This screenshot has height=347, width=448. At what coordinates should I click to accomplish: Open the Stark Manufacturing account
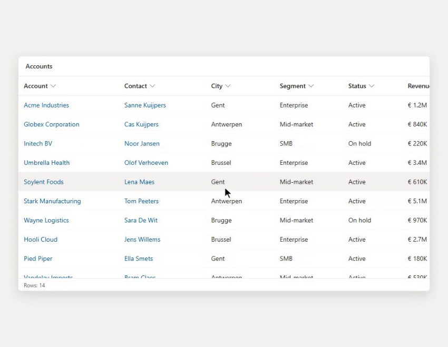point(52,201)
